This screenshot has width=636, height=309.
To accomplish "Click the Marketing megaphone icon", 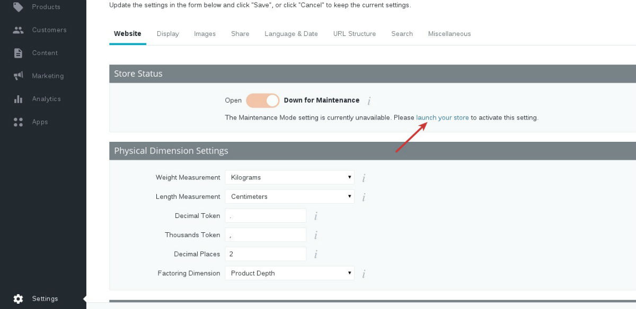I will pos(18,76).
